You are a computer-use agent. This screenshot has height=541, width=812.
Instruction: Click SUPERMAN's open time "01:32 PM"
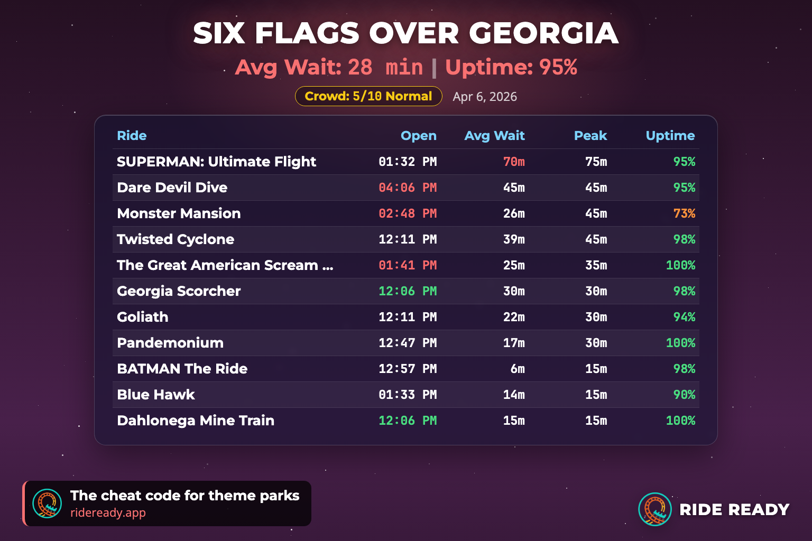[408, 162]
